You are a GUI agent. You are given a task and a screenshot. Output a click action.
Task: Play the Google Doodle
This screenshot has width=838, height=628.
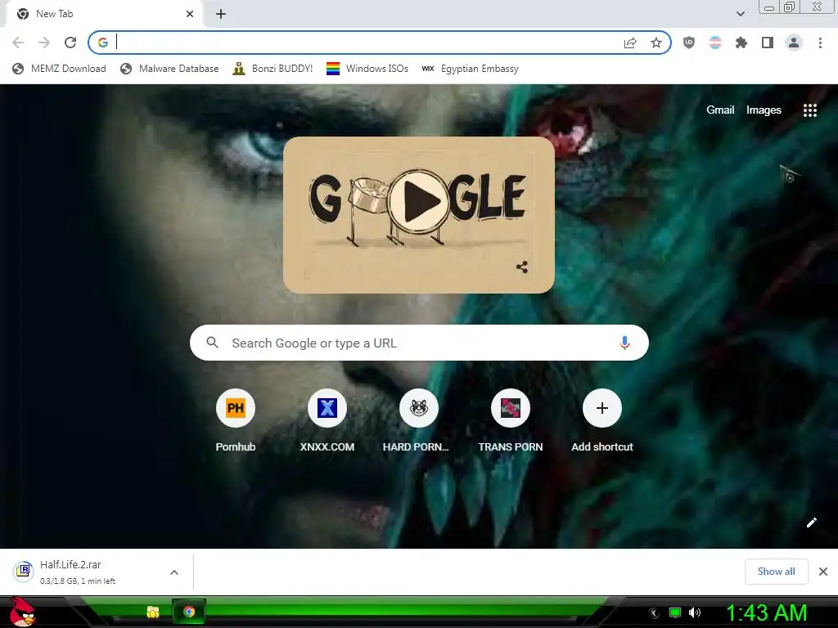[418, 202]
